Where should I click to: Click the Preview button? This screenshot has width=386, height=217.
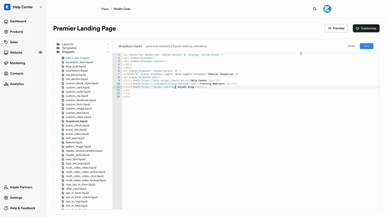click(336, 28)
